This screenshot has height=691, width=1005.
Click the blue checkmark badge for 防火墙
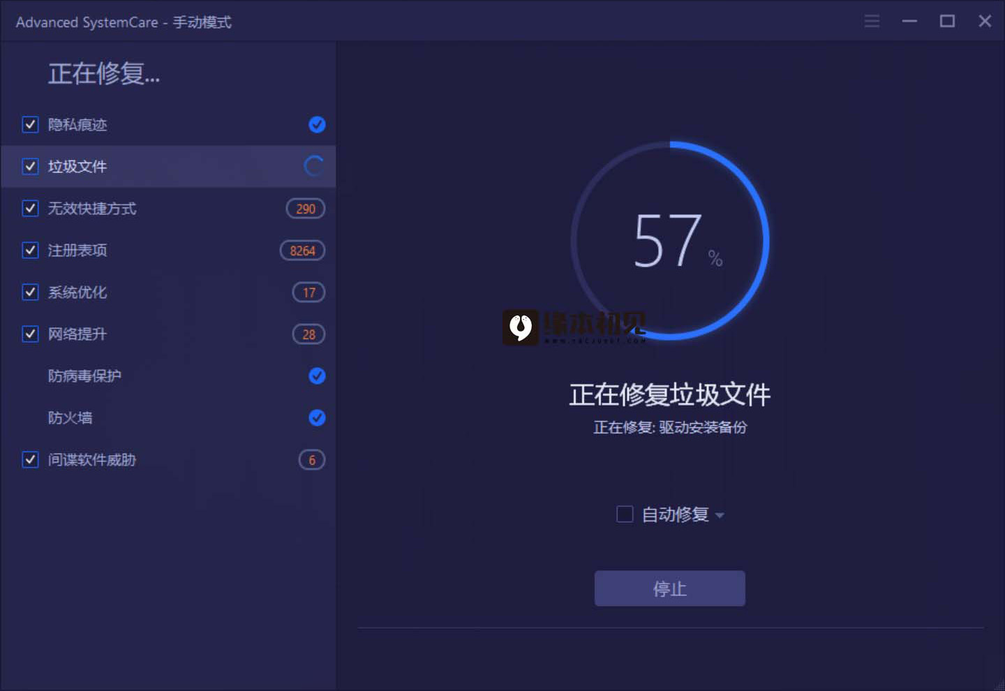tap(317, 417)
